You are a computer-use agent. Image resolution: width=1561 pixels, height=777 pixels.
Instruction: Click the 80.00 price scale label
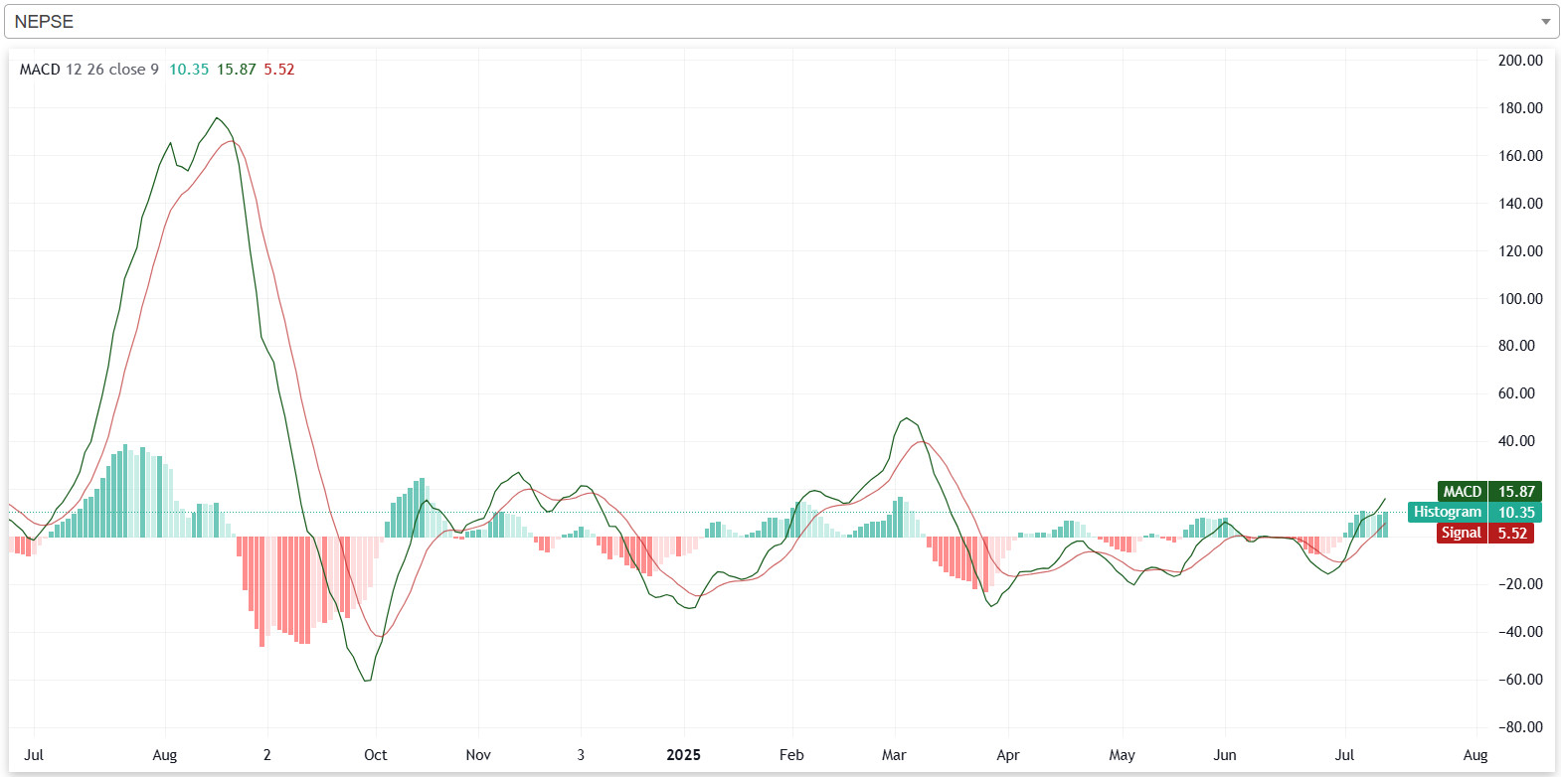click(x=1516, y=346)
